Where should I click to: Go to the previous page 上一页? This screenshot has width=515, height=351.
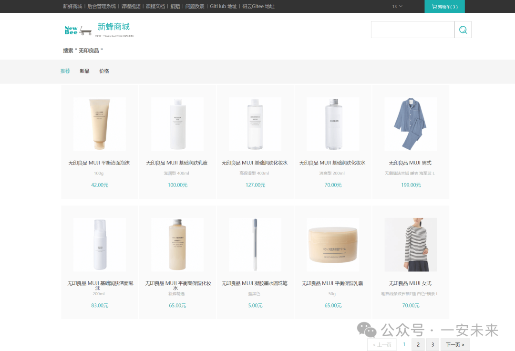(382, 345)
